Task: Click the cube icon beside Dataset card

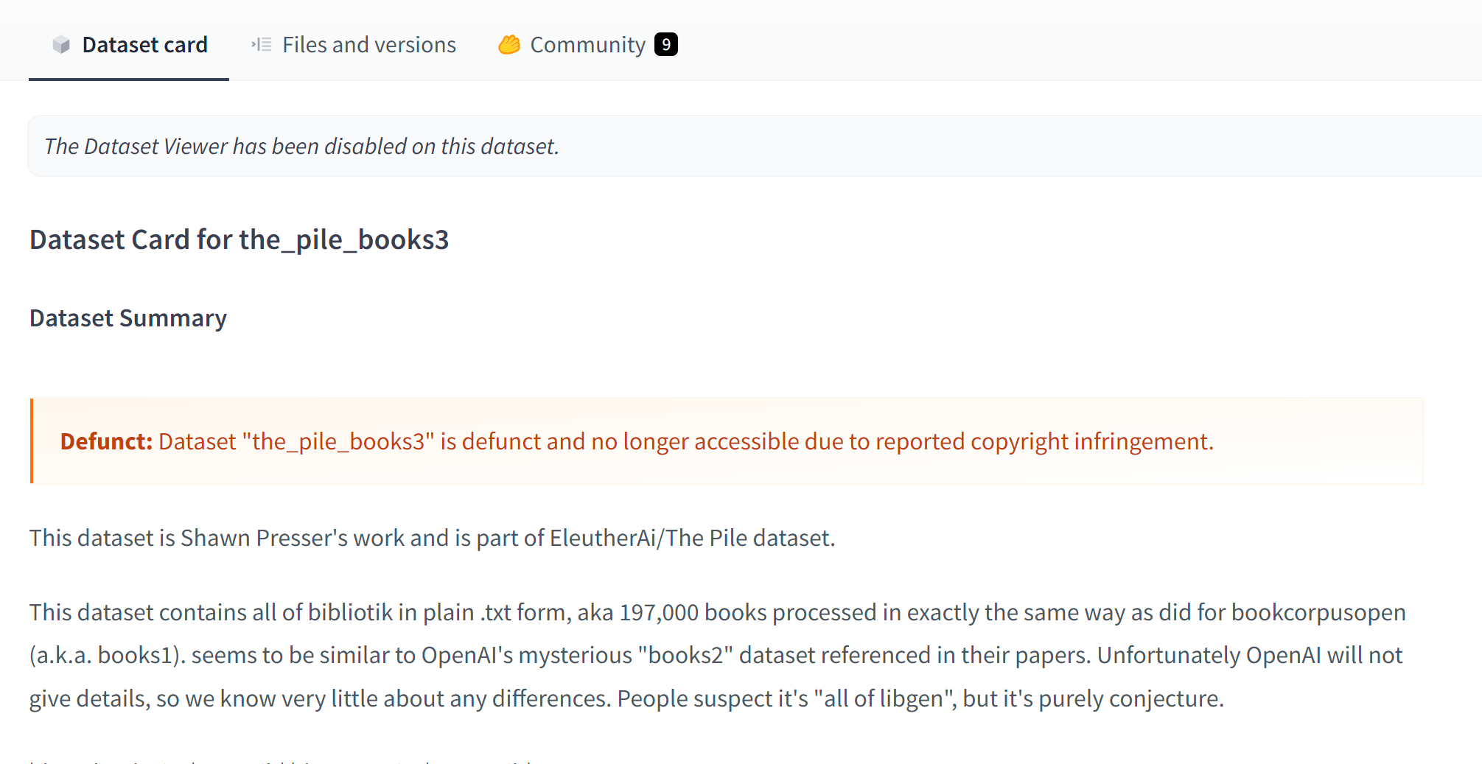Action: pyautogui.click(x=61, y=45)
